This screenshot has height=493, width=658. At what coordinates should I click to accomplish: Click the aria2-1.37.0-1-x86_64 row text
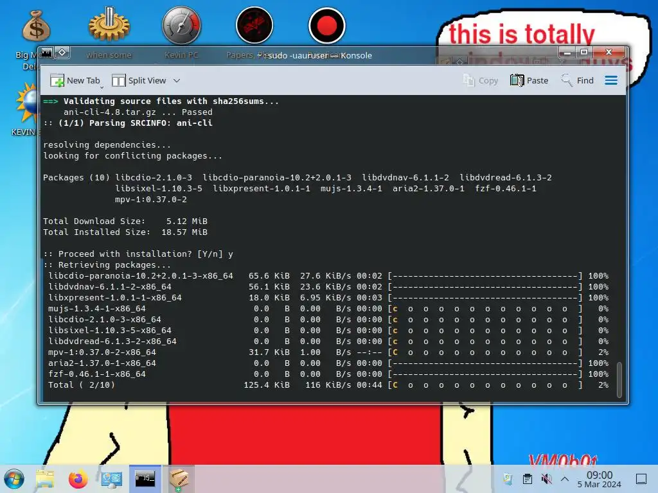(102, 363)
